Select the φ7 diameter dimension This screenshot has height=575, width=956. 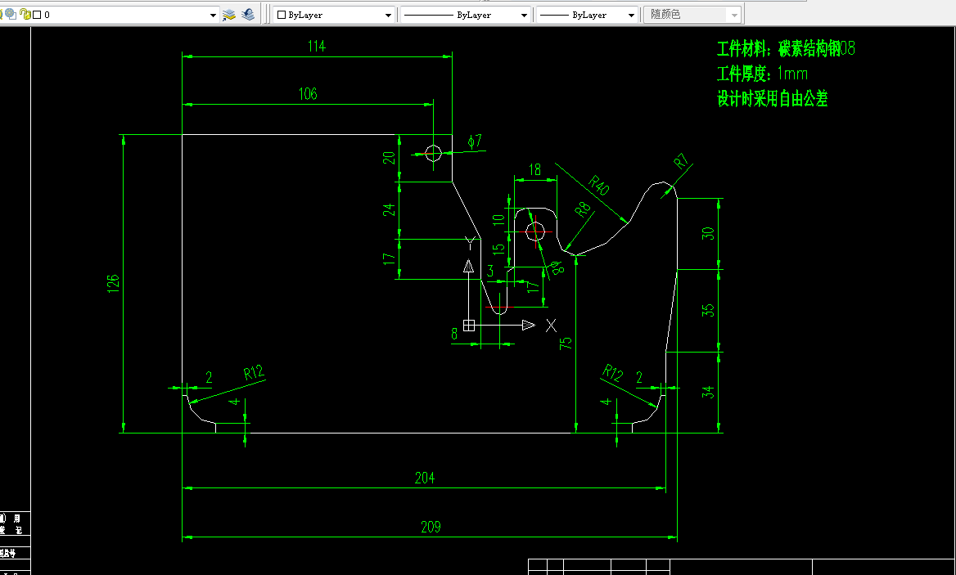tap(475, 142)
